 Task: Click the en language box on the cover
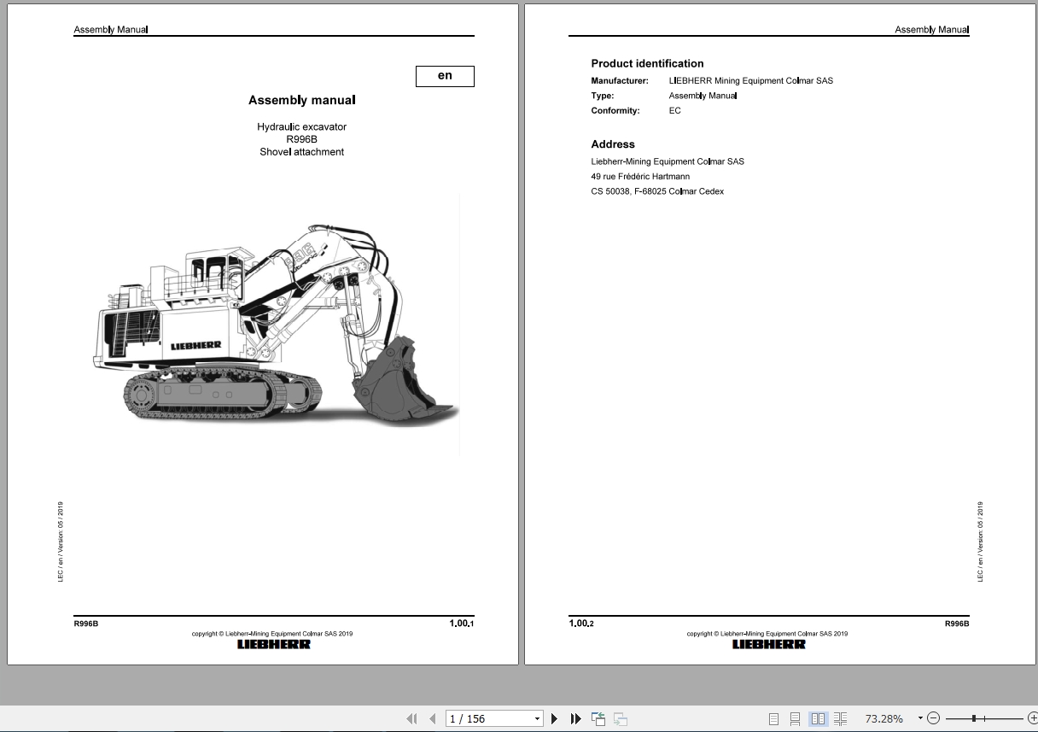pos(445,76)
